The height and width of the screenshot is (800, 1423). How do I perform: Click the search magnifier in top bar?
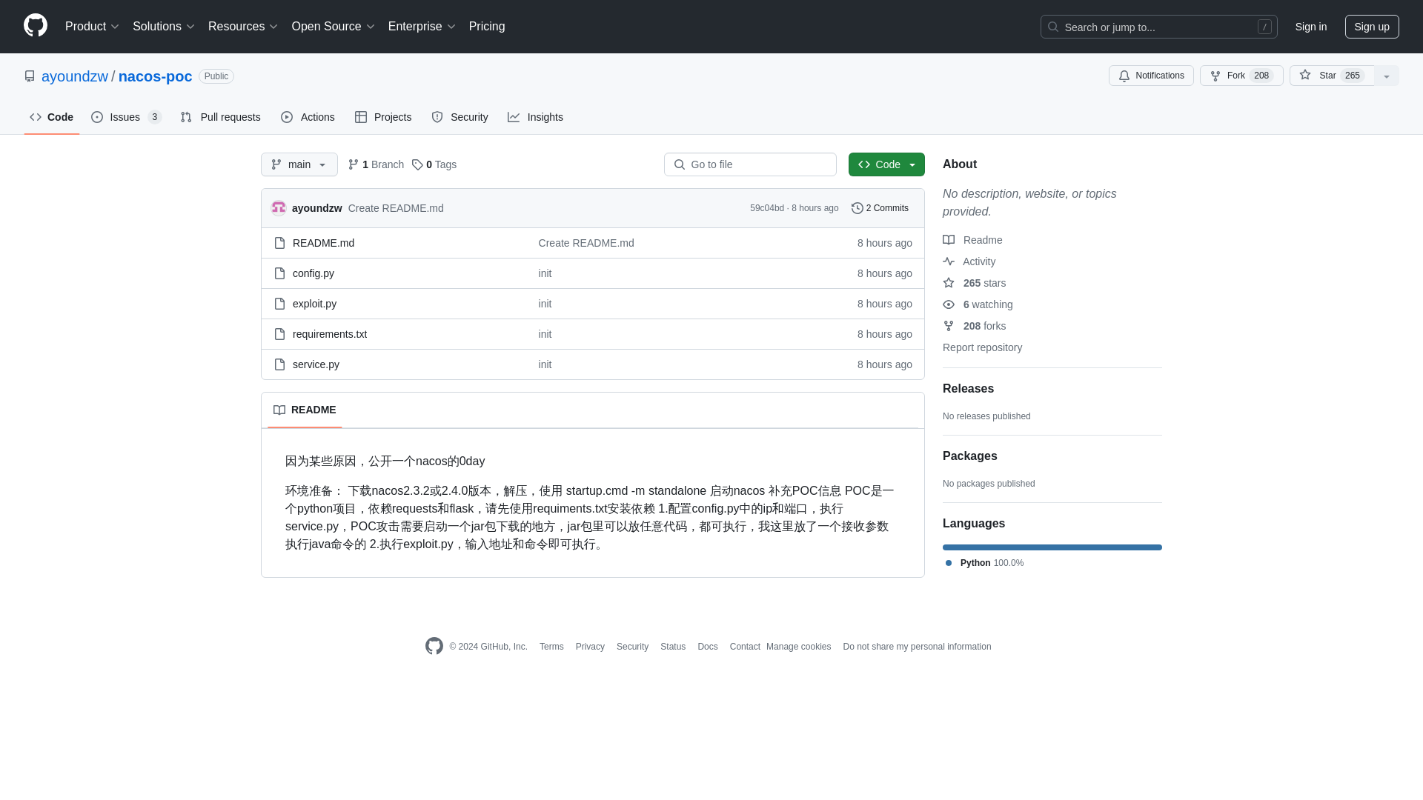1053,27
